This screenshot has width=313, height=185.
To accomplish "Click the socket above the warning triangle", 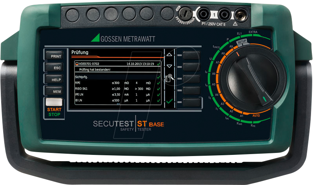I will point(241,15).
